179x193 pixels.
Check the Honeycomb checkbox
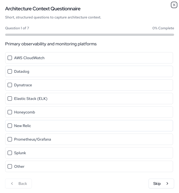[10, 112]
